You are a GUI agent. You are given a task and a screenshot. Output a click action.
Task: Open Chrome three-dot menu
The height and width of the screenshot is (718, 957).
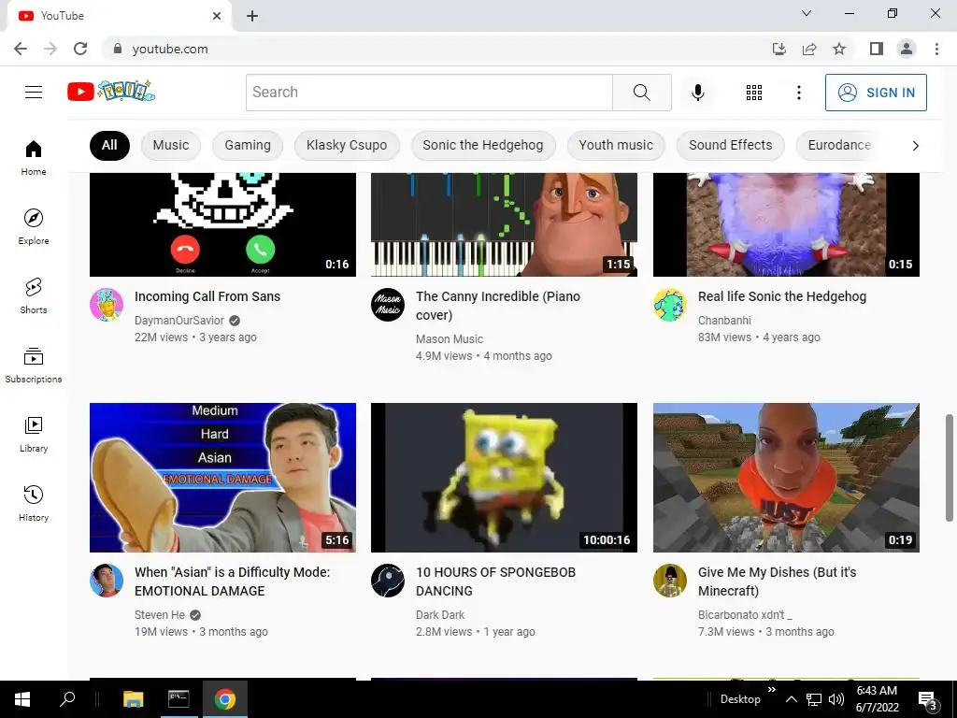tap(936, 49)
